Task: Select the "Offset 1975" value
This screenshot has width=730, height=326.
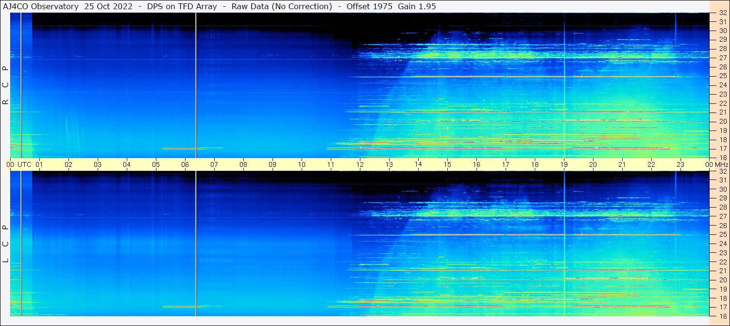Action: coord(370,7)
